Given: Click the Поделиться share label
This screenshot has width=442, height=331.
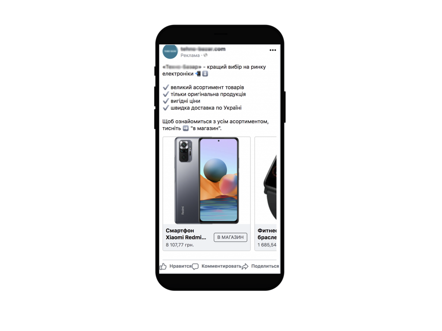Looking at the screenshot, I should click(265, 266).
